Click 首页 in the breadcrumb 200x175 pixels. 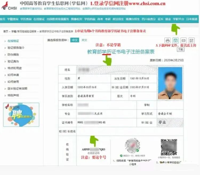(x=6, y=31)
